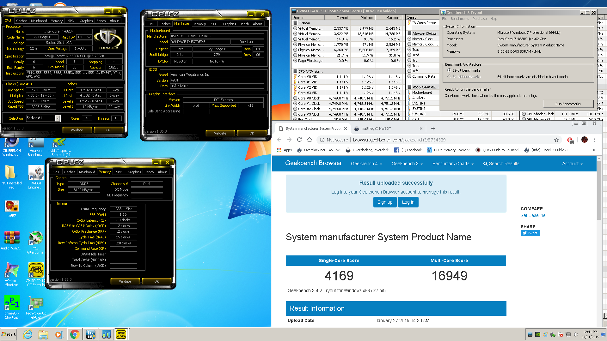Switch to Caches tab in CPU window

click(x=22, y=21)
